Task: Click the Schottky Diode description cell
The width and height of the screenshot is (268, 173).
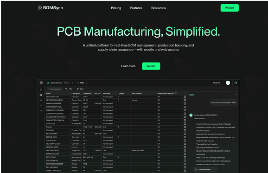Action: click(76, 123)
